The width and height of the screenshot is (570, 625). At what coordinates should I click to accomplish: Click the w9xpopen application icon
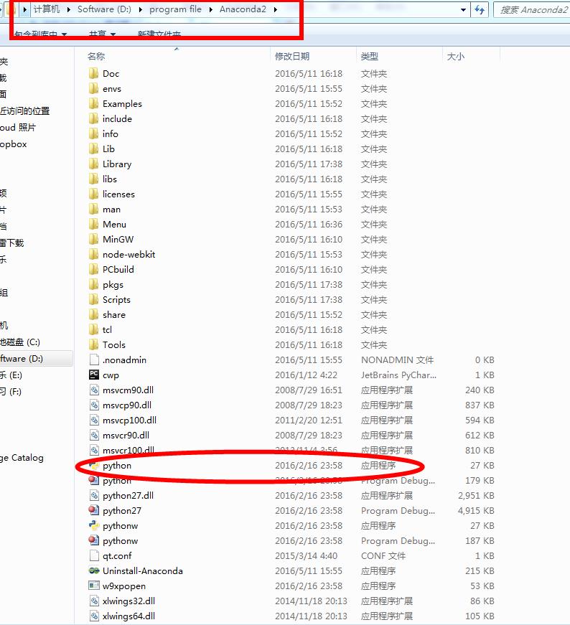[94, 586]
